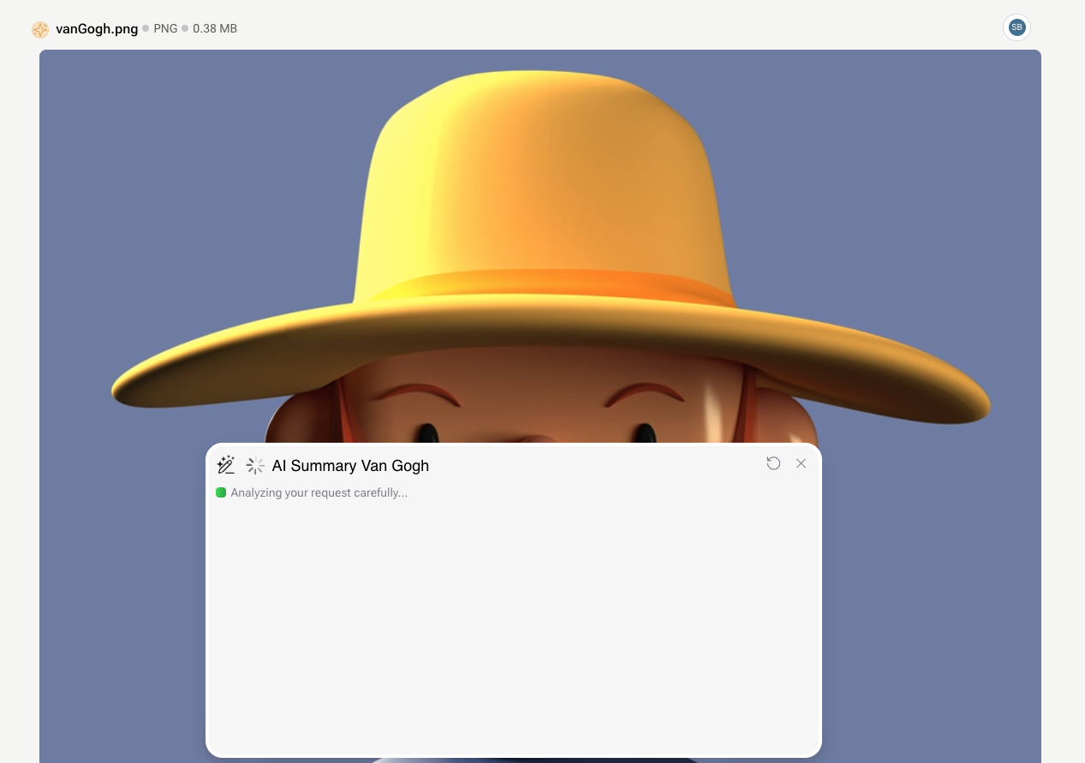This screenshot has height=763, width=1085.
Task: Open the SB user avatar
Action: (1016, 27)
